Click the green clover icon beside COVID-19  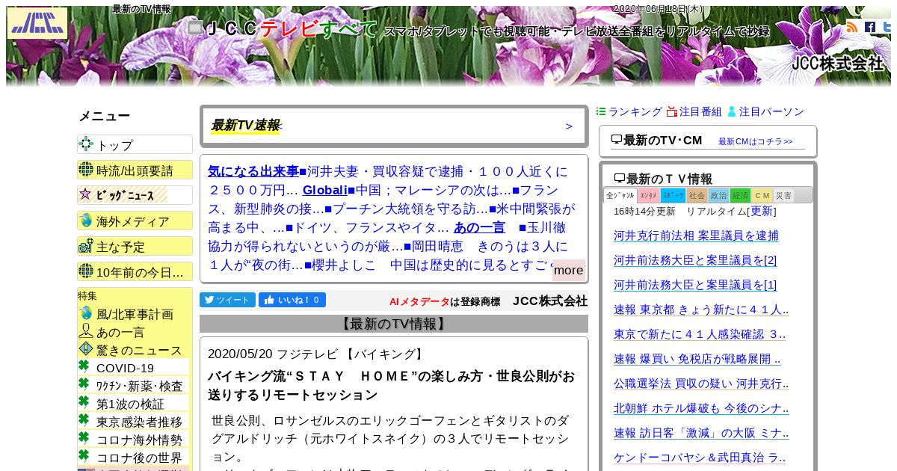[84, 366]
